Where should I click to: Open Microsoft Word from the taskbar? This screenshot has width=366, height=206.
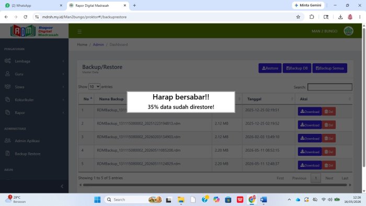pos(264,200)
